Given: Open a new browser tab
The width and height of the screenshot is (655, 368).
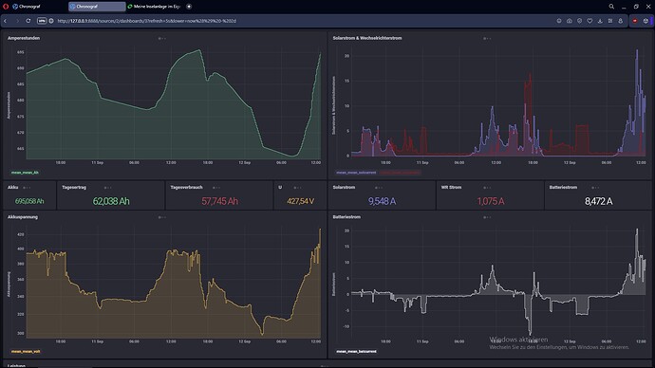Looking at the screenshot, I should [189, 7].
